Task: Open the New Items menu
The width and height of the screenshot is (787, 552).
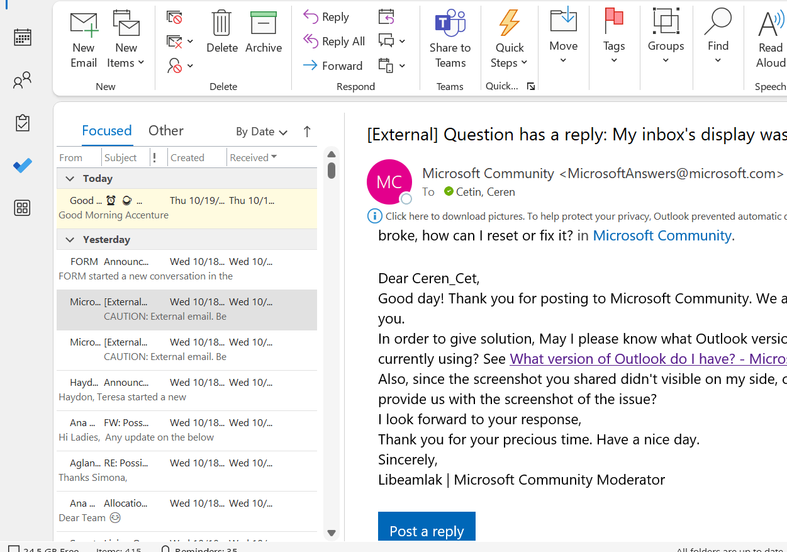Action: click(126, 40)
